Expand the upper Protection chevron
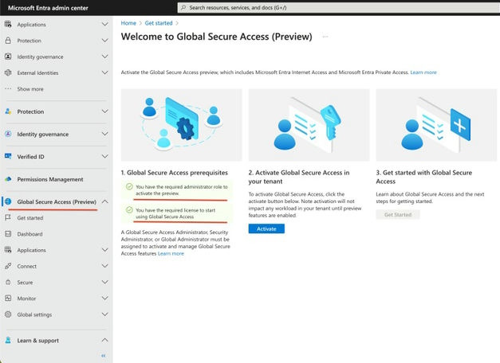This screenshot has height=363, width=500. pyautogui.click(x=104, y=41)
